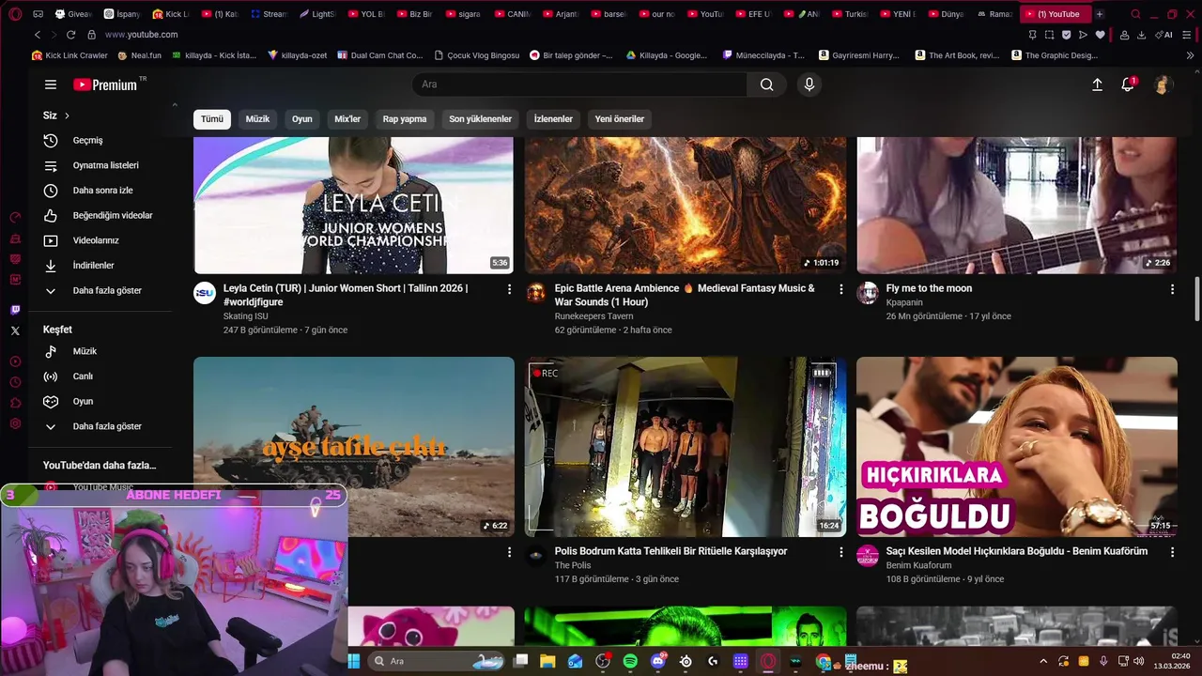Open more options for Saçı Kesilen Model video
This screenshot has width=1202, height=676.
click(1172, 552)
